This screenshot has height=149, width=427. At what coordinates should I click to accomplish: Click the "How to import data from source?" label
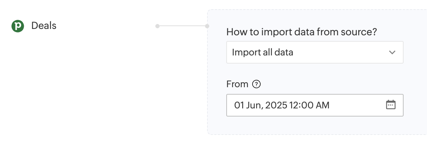[x=301, y=32]
